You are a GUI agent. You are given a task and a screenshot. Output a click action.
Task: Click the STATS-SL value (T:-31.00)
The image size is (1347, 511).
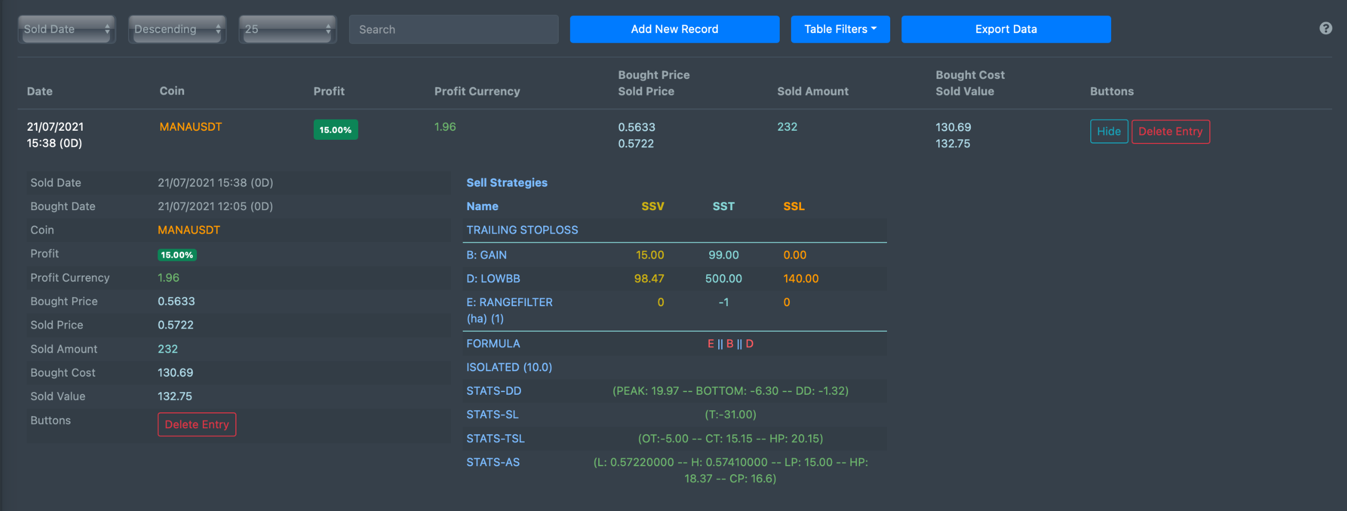(731, 414)
